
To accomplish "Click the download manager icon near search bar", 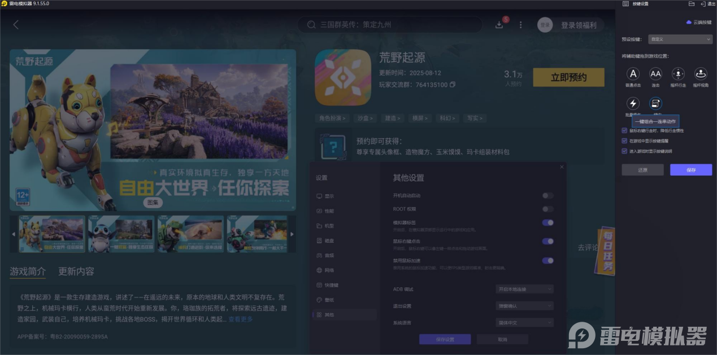I will (498, 25).
